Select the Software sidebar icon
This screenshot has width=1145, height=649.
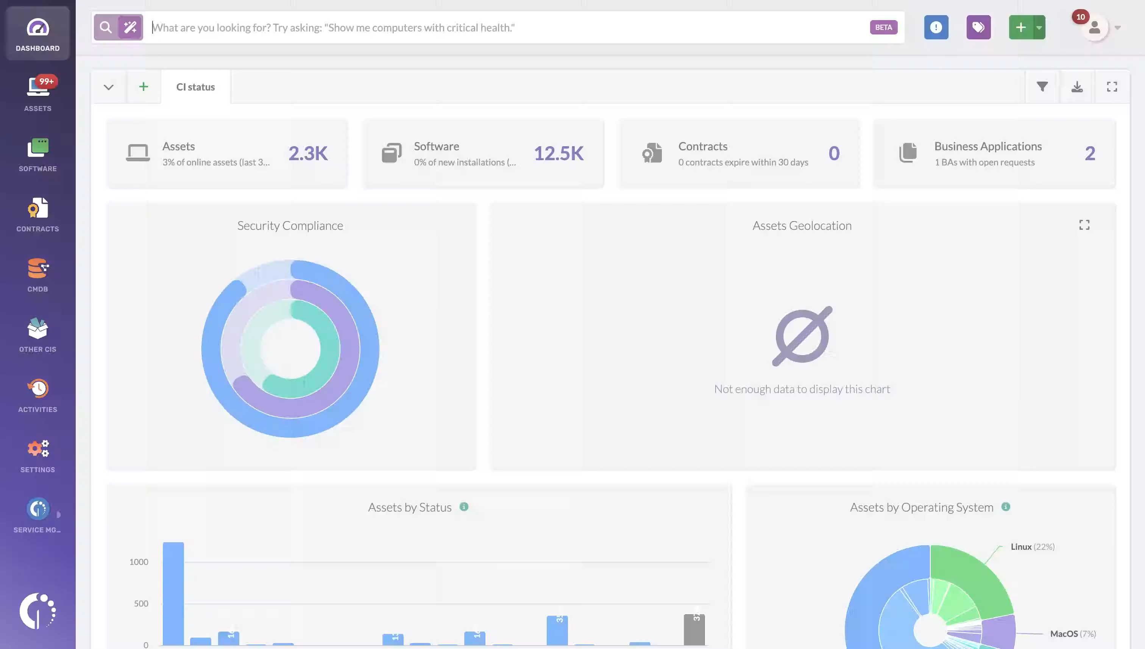tap(37, 154)
